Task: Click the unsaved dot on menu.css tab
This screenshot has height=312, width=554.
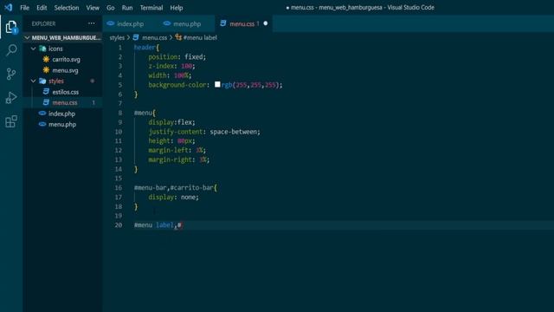Action: click(x=266, y=23)
